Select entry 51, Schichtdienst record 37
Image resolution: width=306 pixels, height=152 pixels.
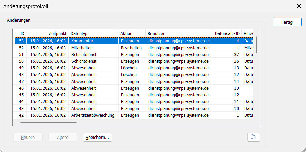[134, 55]
